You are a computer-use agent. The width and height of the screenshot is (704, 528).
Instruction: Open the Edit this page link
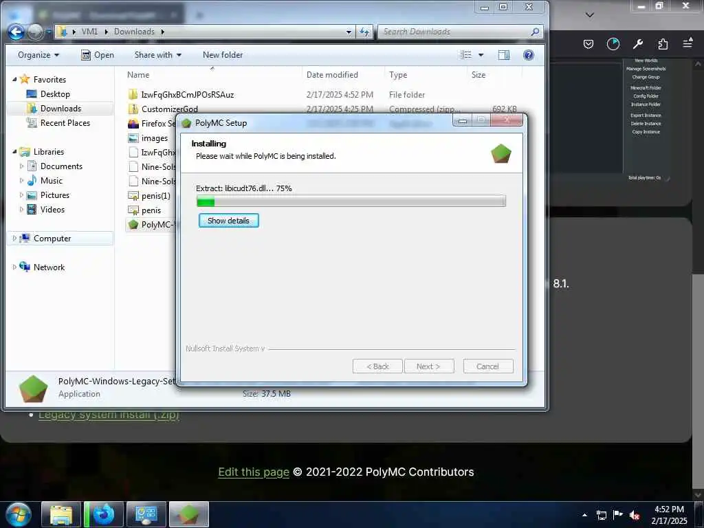tap(254, 472)
